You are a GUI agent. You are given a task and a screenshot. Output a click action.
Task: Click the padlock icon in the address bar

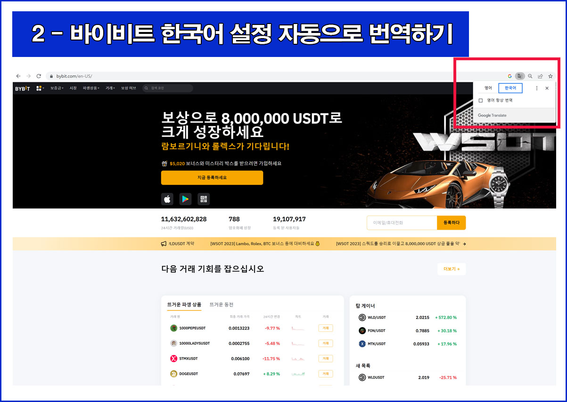point(52,76)
